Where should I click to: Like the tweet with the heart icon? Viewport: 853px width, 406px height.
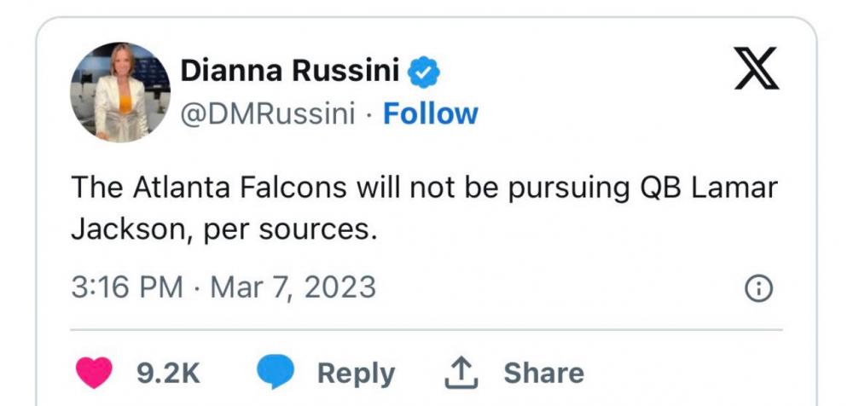(95, 373)
